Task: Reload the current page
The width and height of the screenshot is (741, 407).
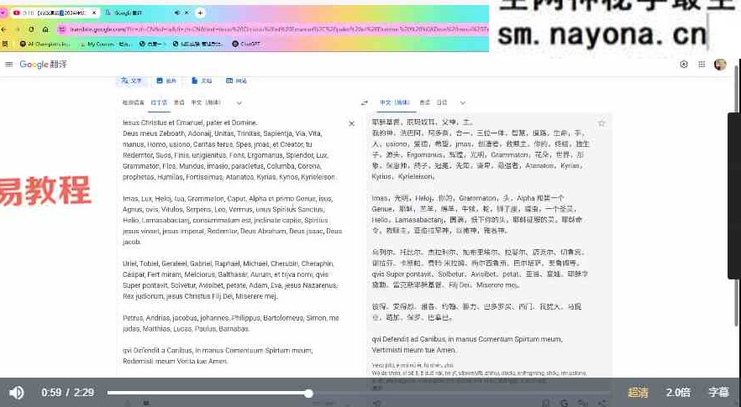Action: point(31,29)
